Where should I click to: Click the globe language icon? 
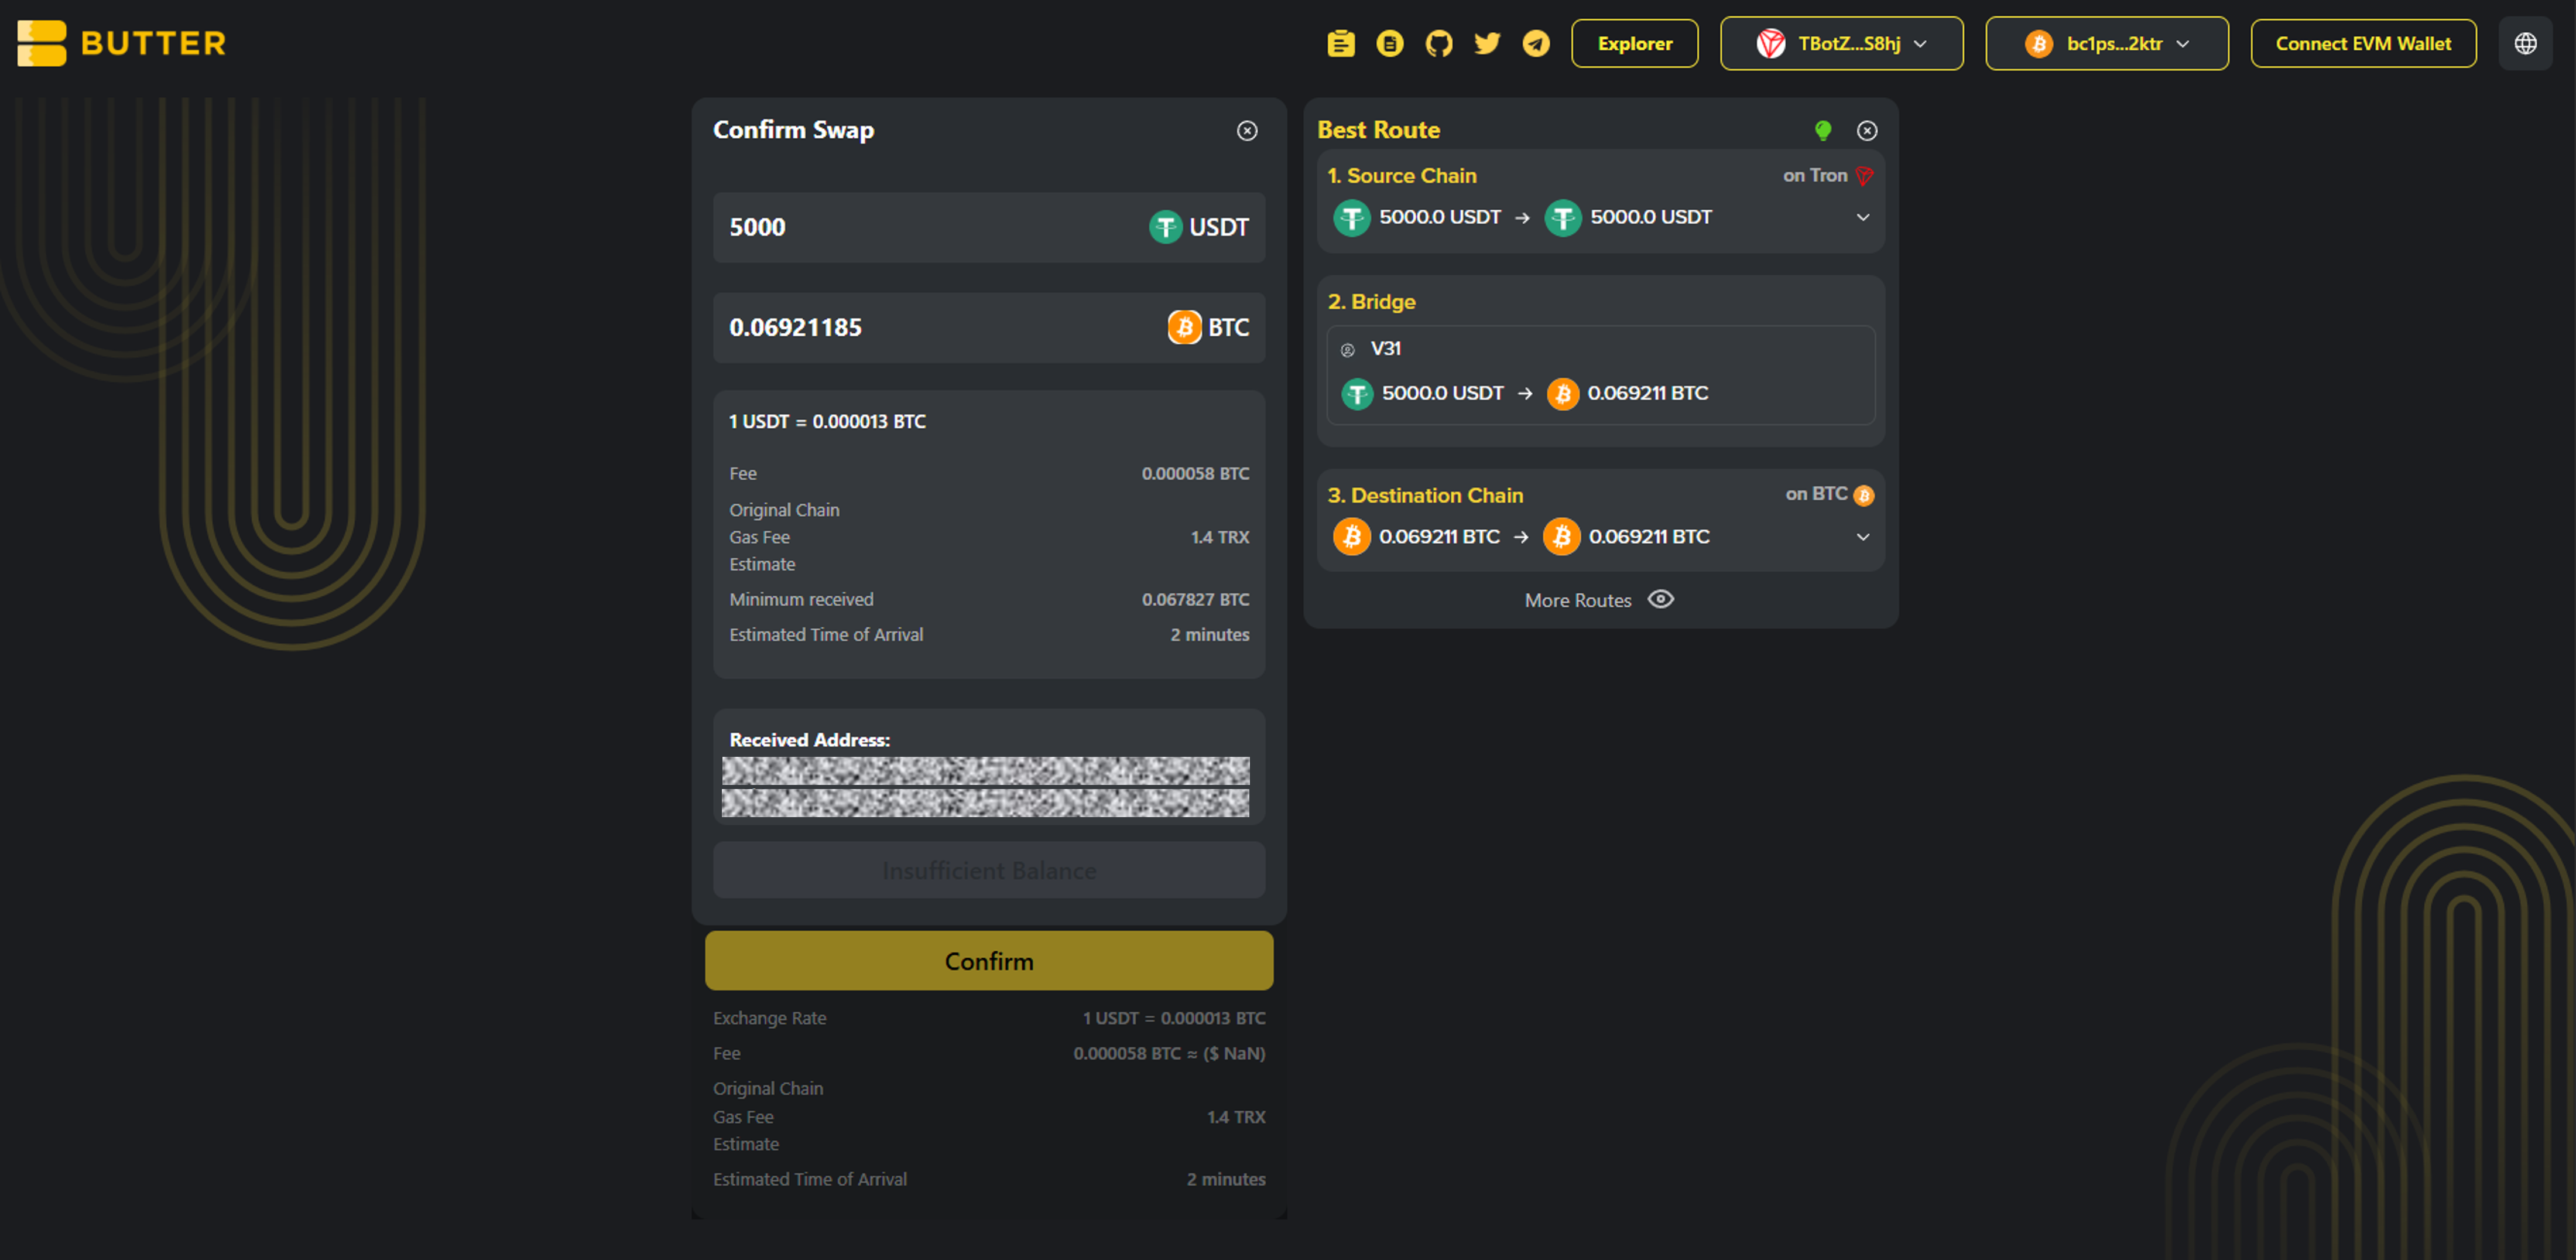[2525, 43]
